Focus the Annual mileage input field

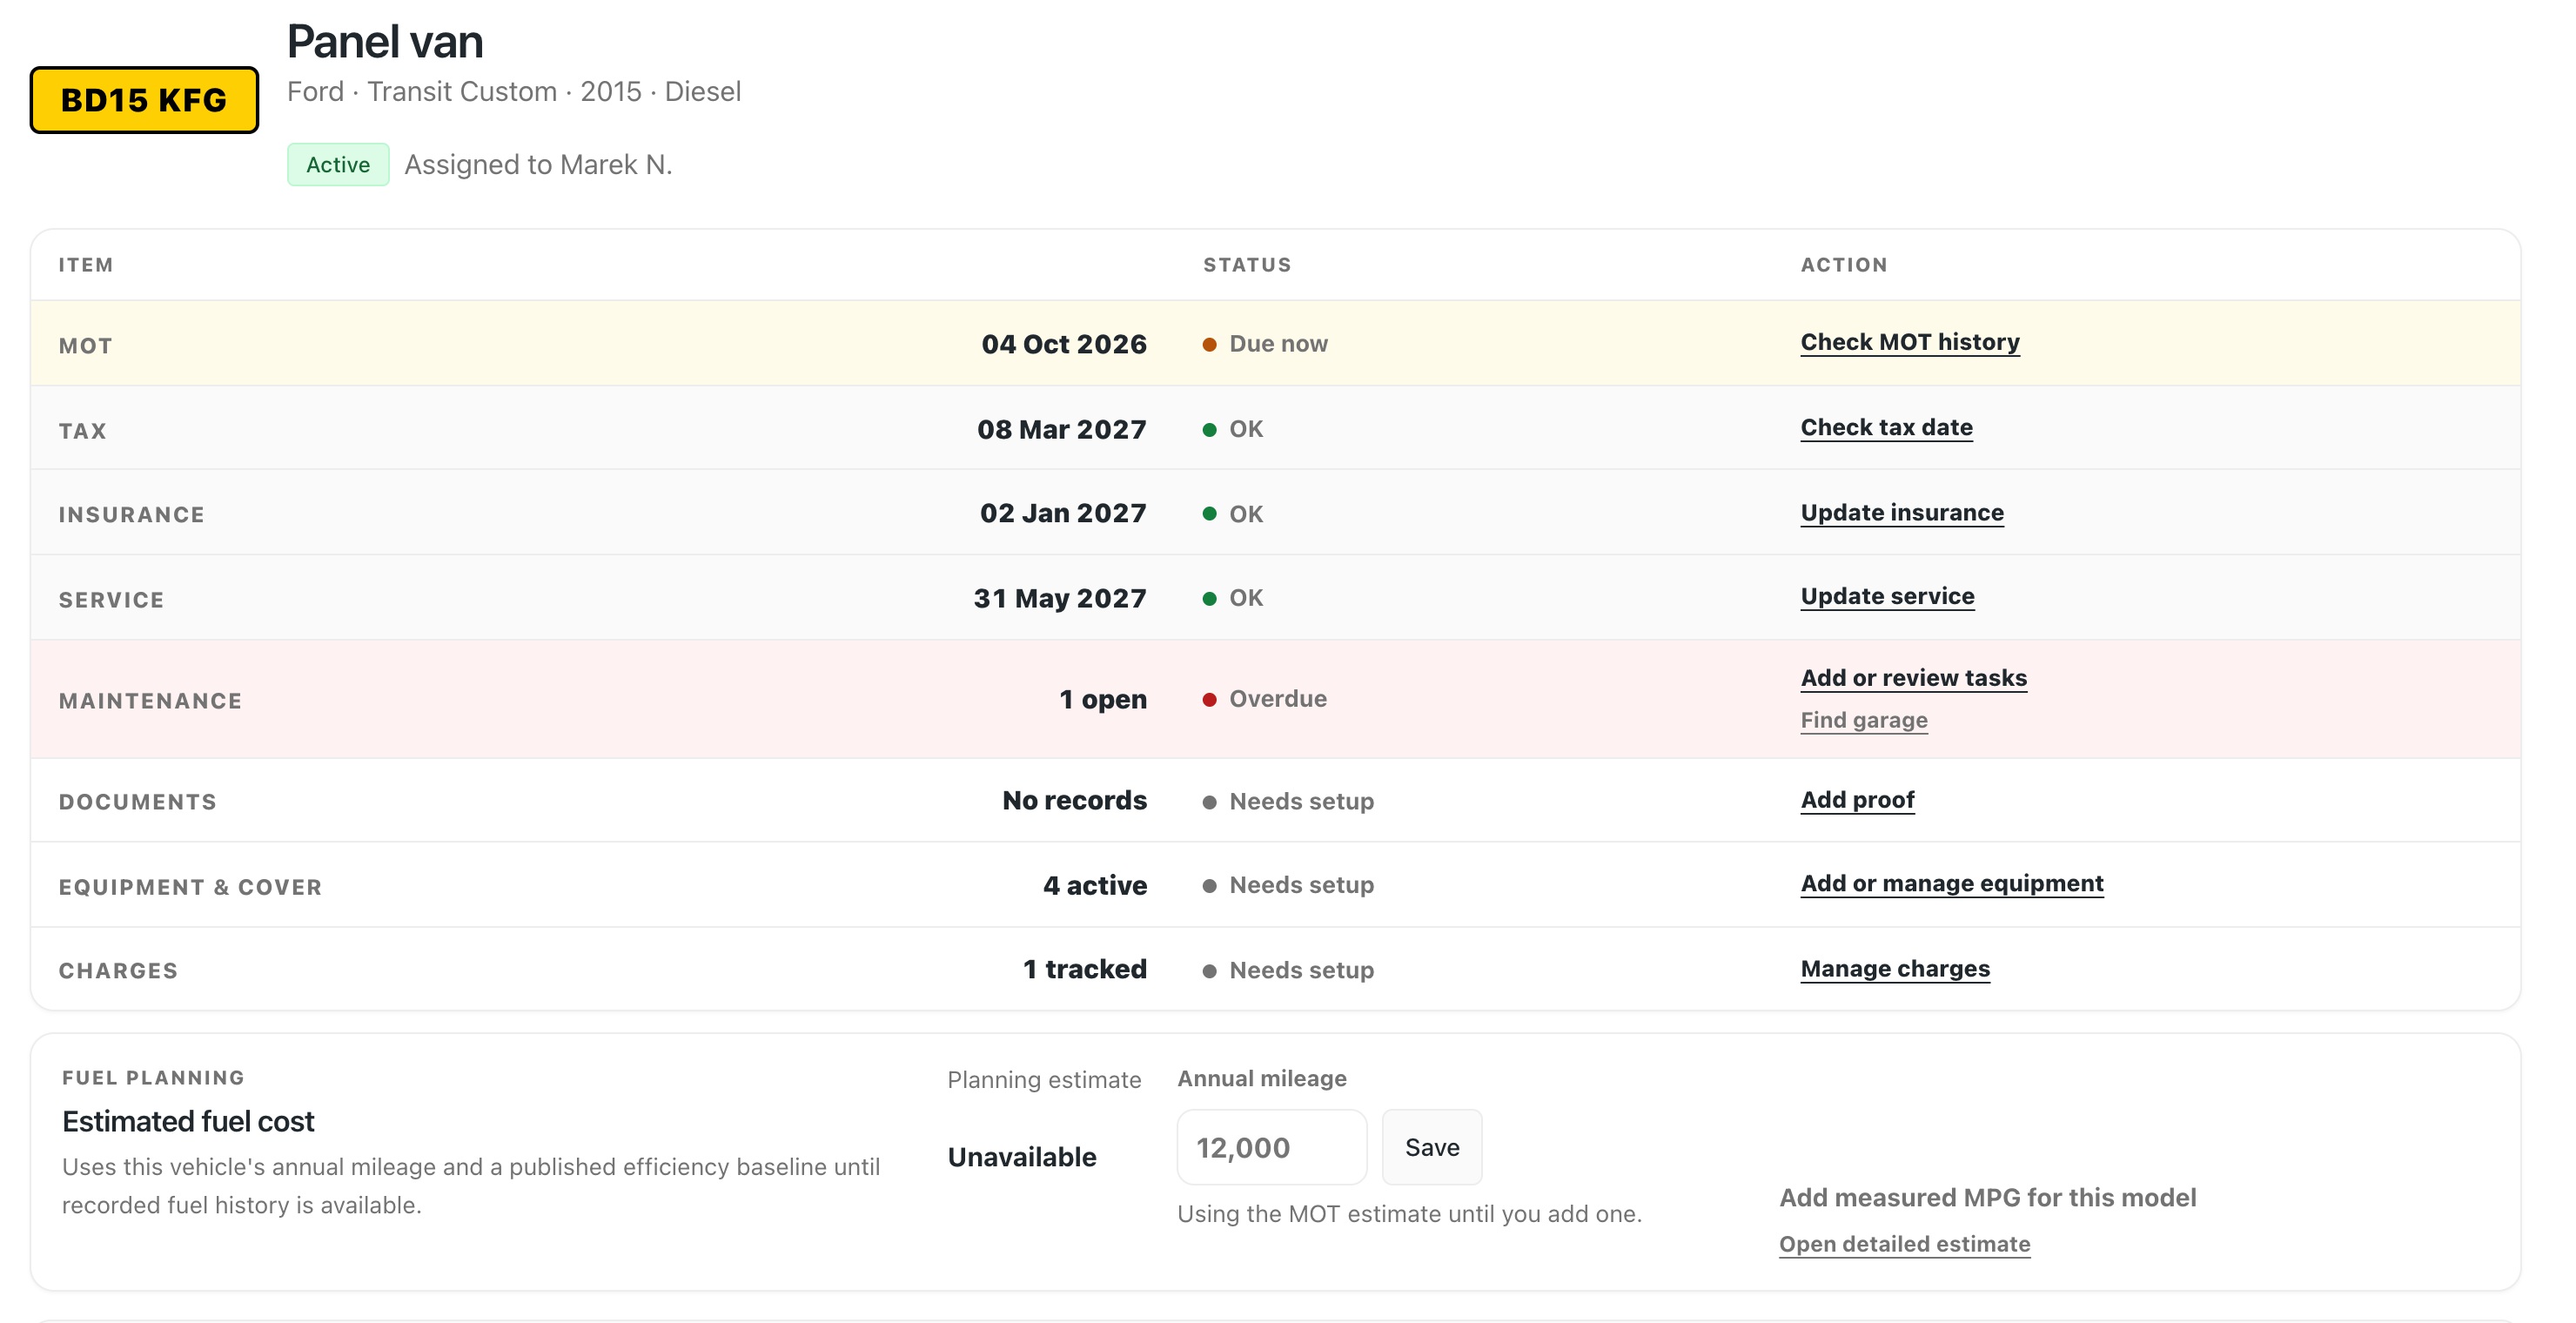tap(1271, 1147)
